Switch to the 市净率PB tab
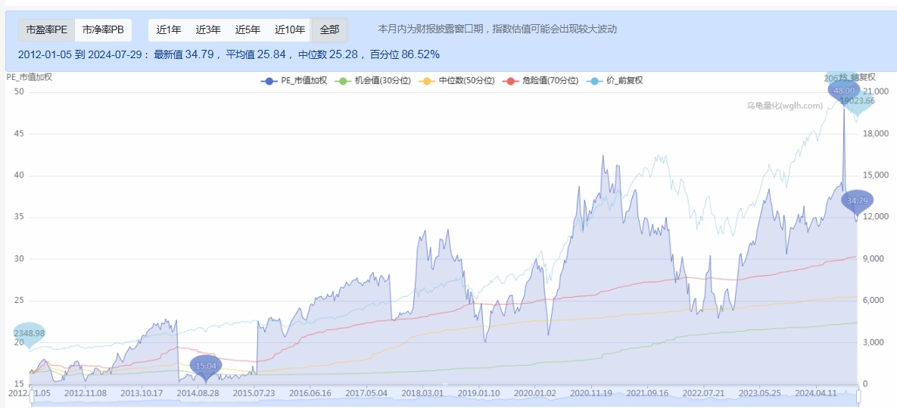 tap(103, 29)
